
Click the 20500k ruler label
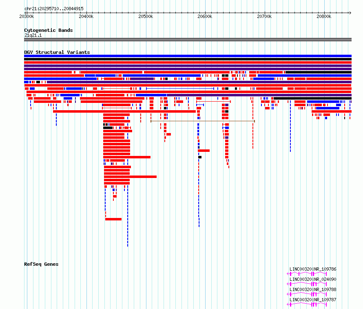click(x=146, y=16)
